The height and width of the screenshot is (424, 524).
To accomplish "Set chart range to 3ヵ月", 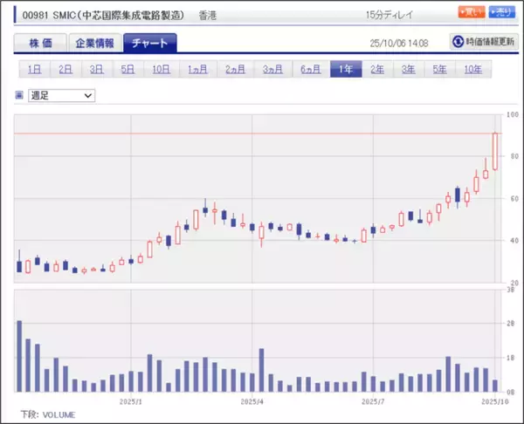I will [x=272, y=69].
